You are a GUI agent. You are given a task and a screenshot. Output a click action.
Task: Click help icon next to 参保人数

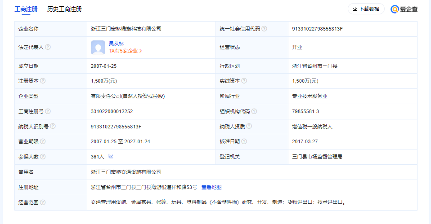pos(43,157)
